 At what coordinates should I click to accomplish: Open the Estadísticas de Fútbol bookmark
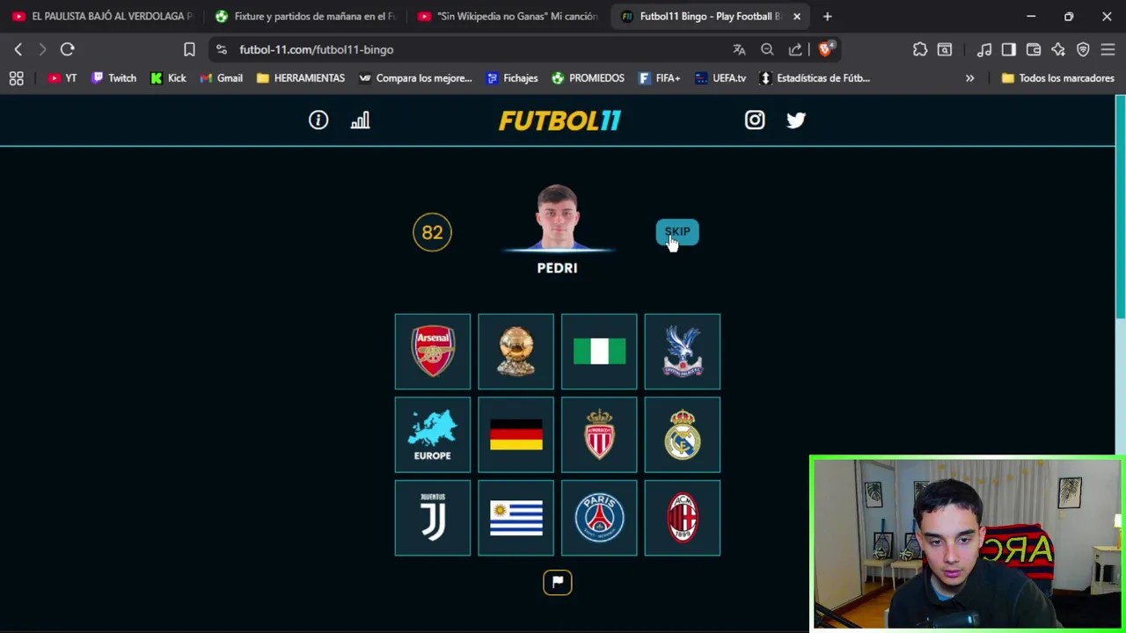click(x=815, y=78)
